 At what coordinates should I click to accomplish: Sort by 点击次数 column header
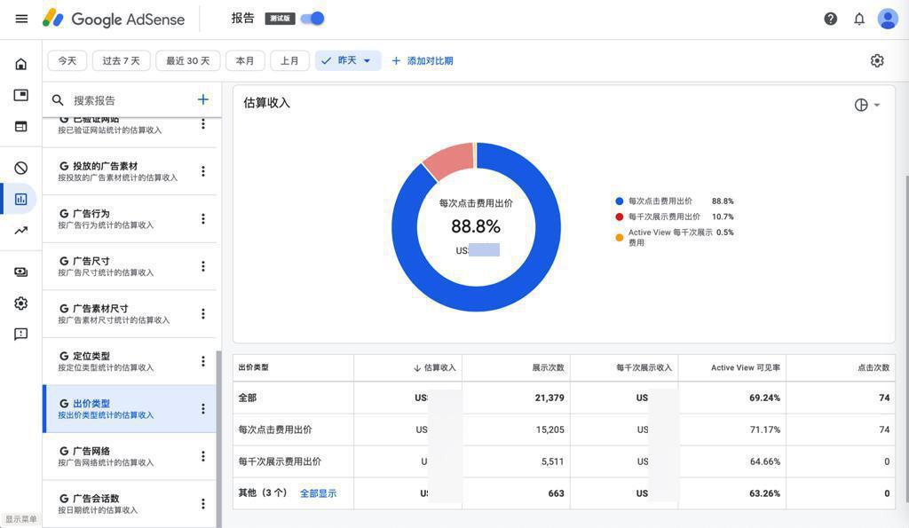873,367
